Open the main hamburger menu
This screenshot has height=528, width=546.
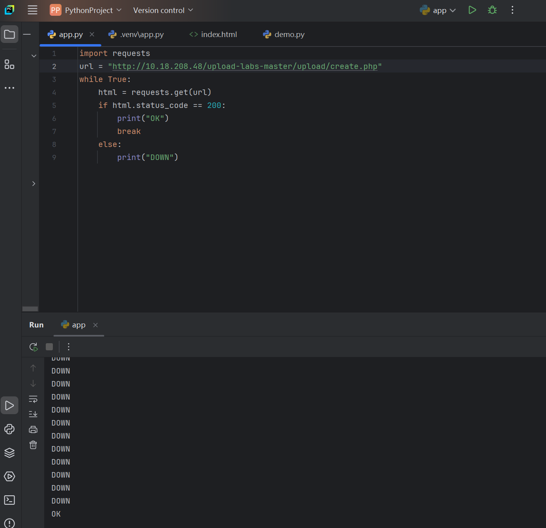[32, 10]
